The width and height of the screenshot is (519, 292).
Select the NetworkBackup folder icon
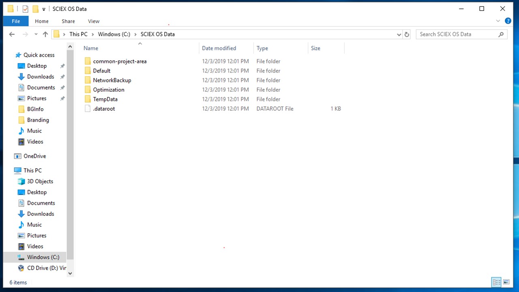88,80
